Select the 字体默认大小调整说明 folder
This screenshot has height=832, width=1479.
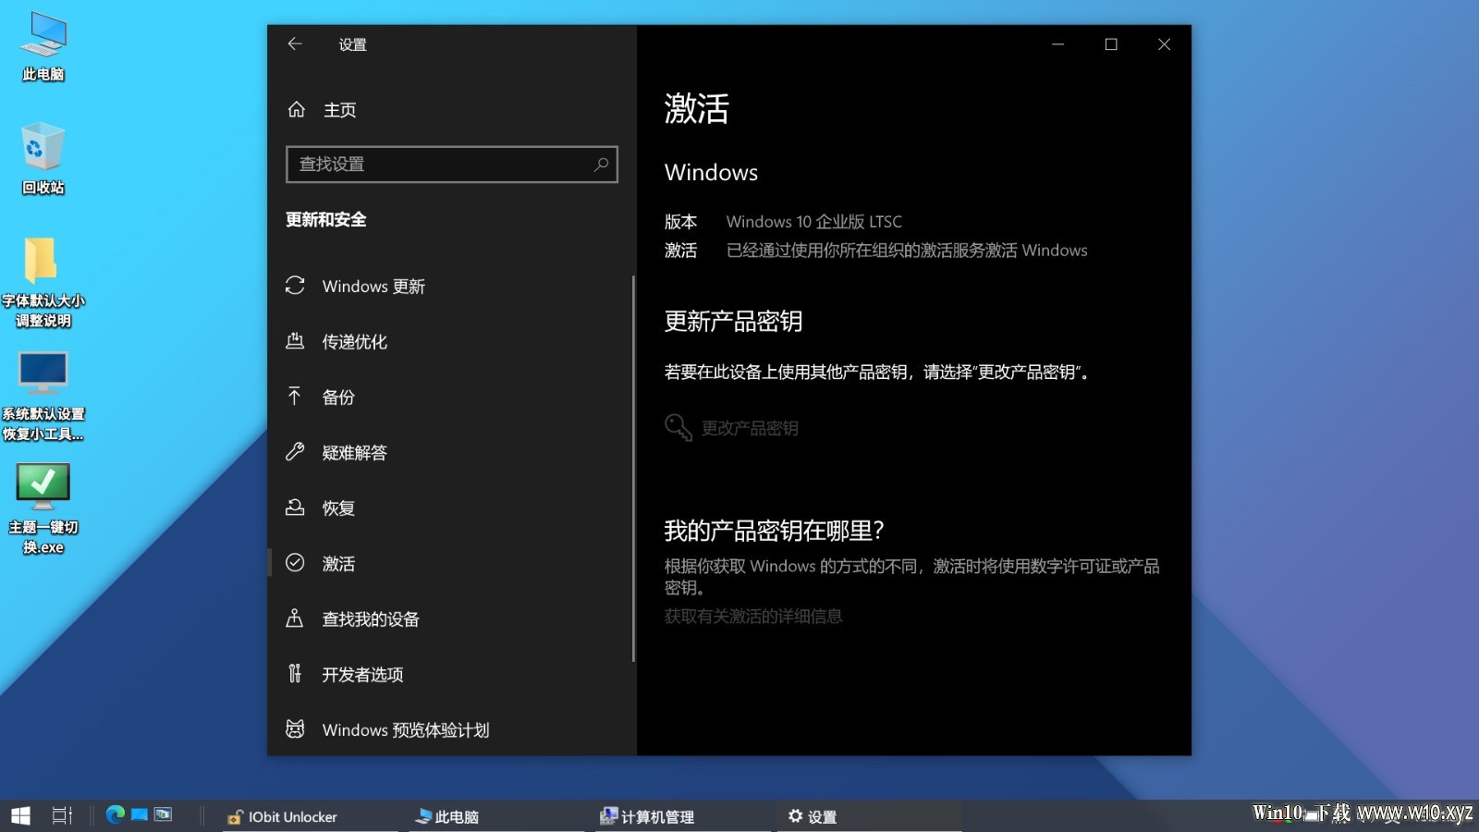point(43,283)
